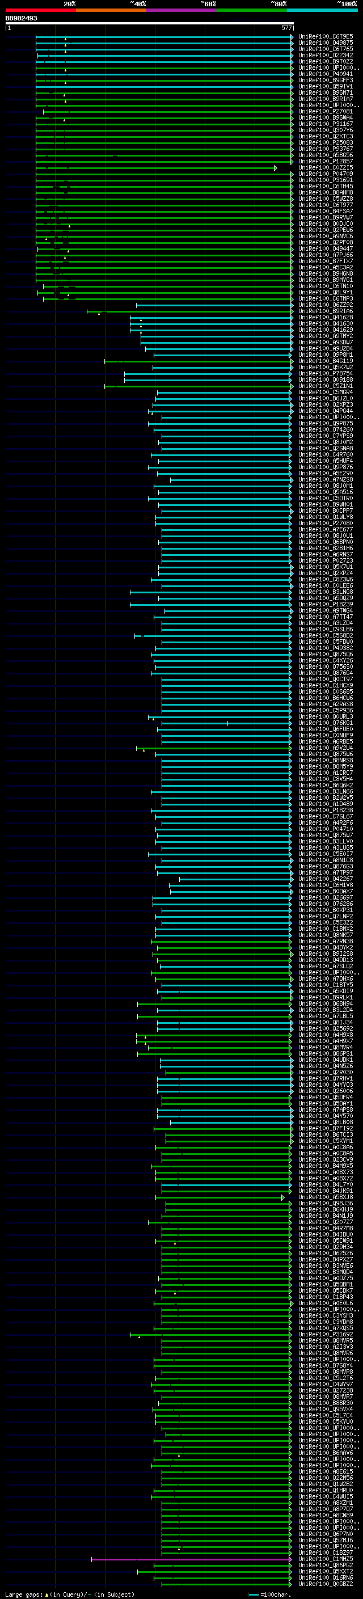Viewport: 363px width, 1599px height.
Task: Select hit label UniRef100_C0Z2I5
Action: click(x=326, y=167)
